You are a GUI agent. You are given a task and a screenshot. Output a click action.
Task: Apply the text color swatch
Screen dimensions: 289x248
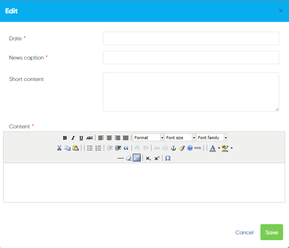[212, 148]
